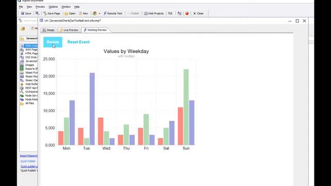331x186 pixels.
Task: Select the JS Javascript icon in the file tree
Action: 22,61
